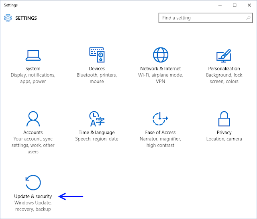Screen dimensions: 257x219
Task: Click 'Location, camera' description
Action: (x=224, y=139)
